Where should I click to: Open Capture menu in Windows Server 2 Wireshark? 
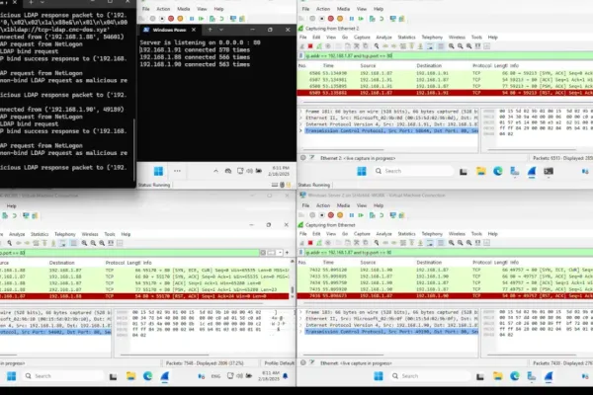(362, 234)
